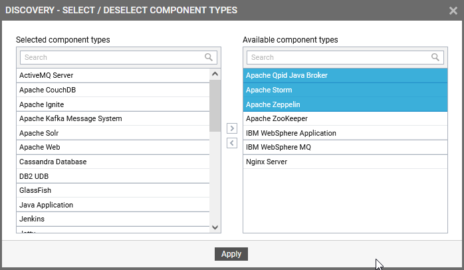Viewport: 464px width, 270px height.
Task: Select IBM WebSphere Application entry
Action: click(345, 133)
